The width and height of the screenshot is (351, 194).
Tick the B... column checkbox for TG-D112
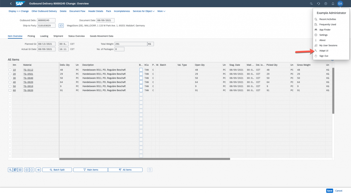(x=141, y=70)
